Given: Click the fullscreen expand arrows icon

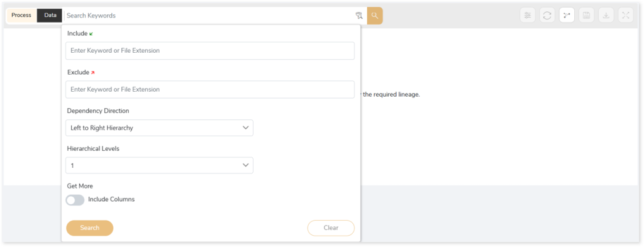Looking at the screenshot, I should (x=626, y=16).
